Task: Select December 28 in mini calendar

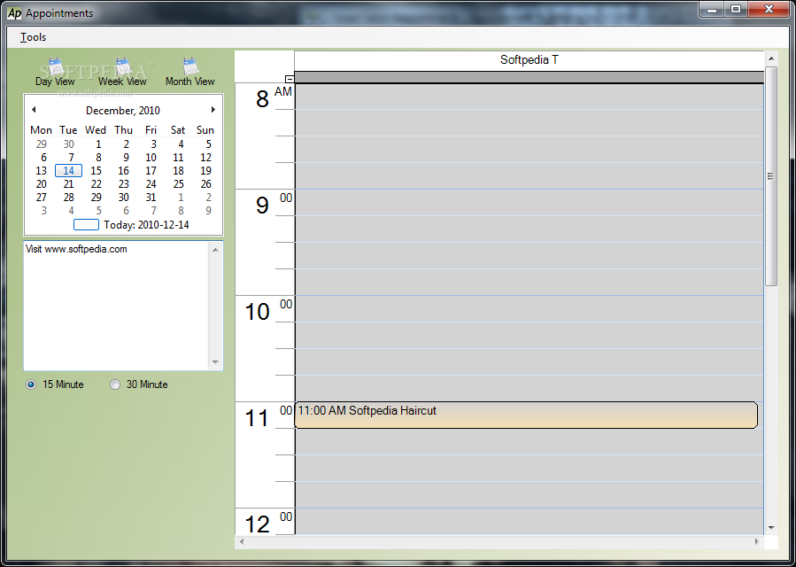Action: pos(68,198)
